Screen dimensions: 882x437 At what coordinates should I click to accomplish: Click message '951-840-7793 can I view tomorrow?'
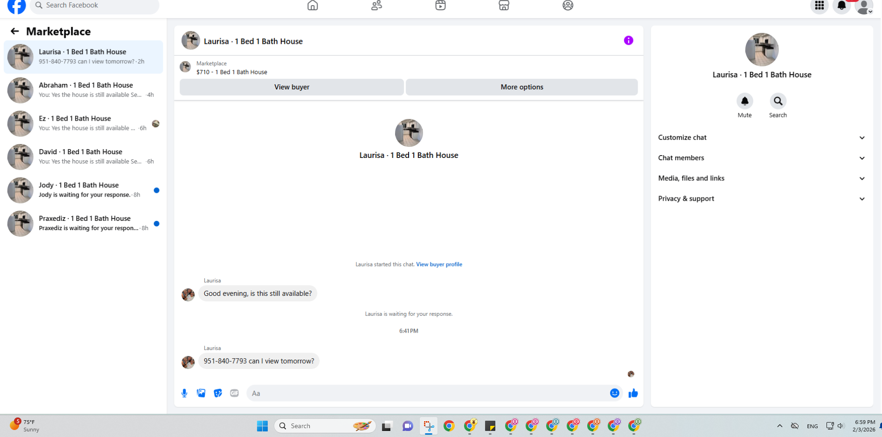259,361
